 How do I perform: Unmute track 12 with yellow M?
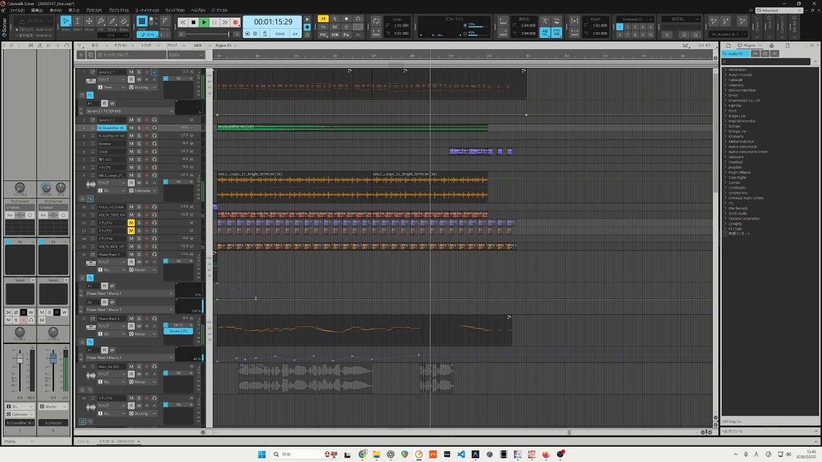click(131, 223)
